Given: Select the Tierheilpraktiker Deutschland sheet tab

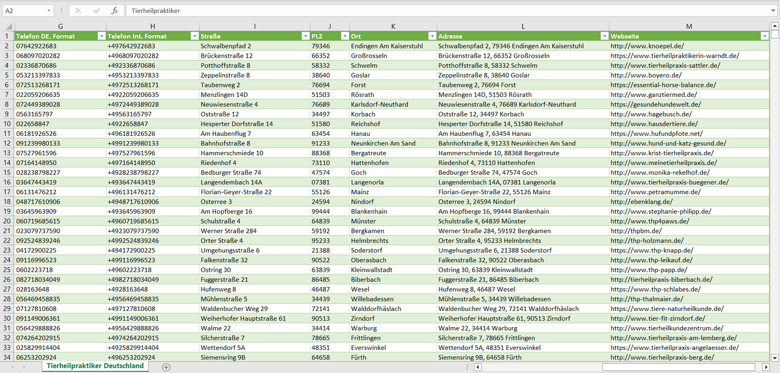Looking at the screenshot, I should click(x=95, y=366).
